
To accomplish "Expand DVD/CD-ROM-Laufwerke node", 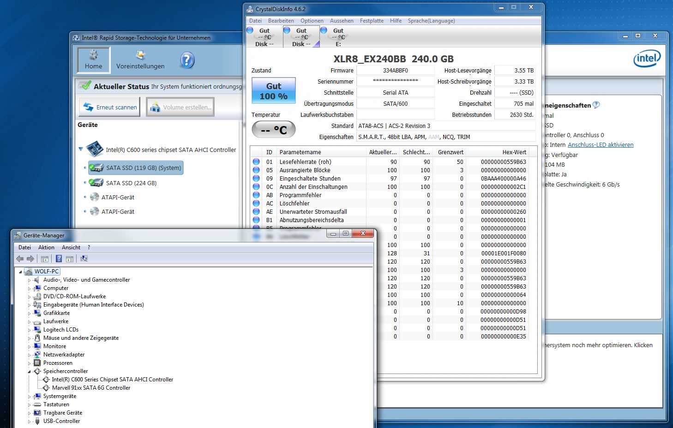I will click(x=29, y=297).
